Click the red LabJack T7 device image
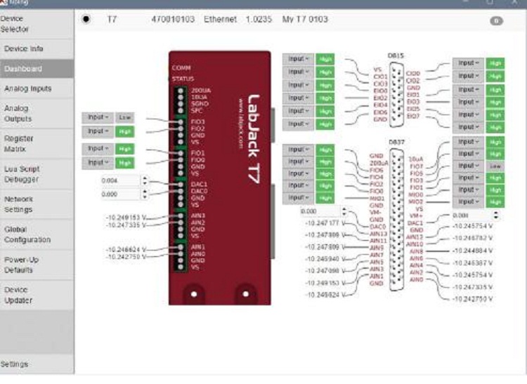The image size is (527, 384). (219, 176)
